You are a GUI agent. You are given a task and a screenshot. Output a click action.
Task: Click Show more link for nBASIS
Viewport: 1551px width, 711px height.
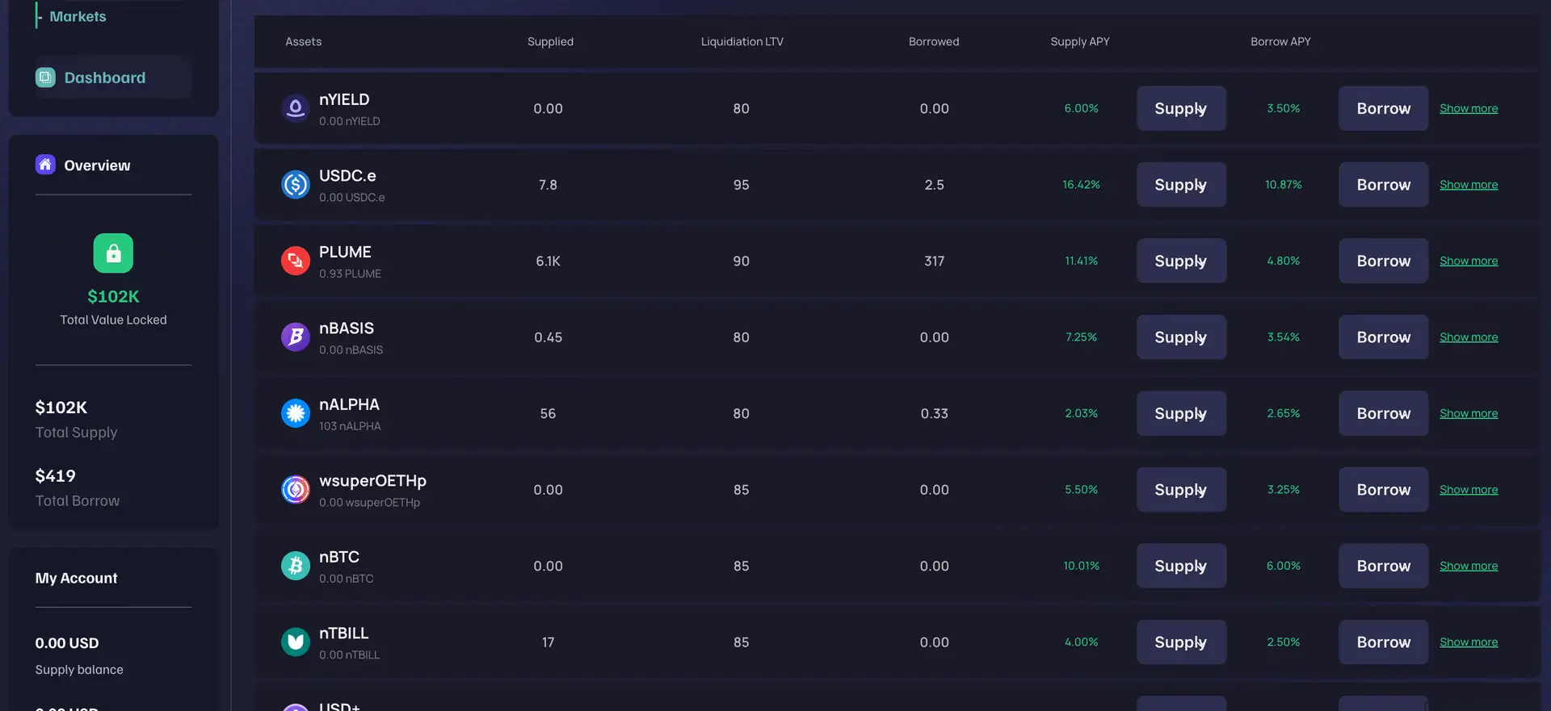coord(1468,337)
